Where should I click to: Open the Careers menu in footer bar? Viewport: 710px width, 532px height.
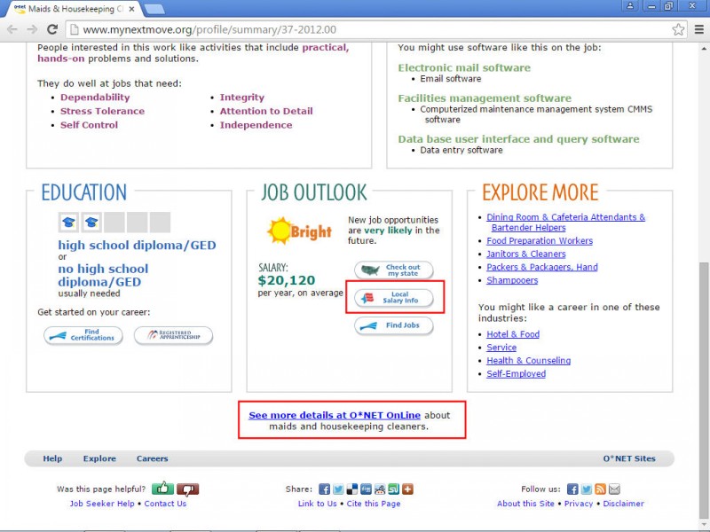tap(152, 458)
